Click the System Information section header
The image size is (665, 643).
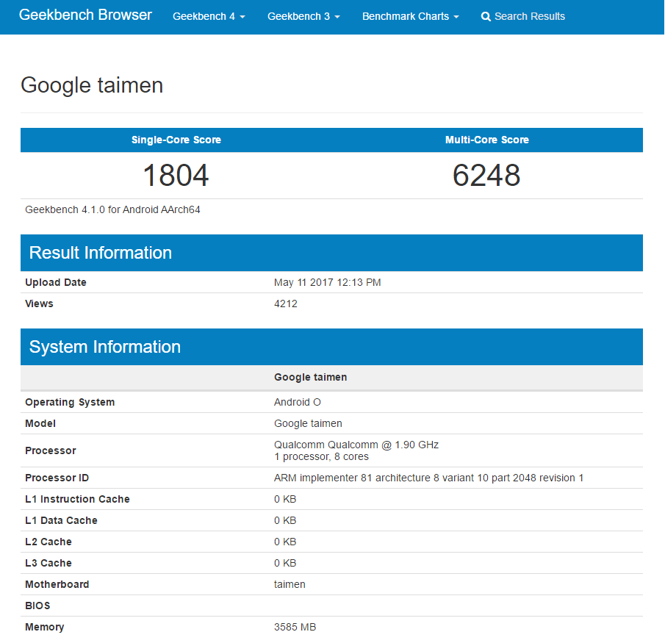pos(331,347)
